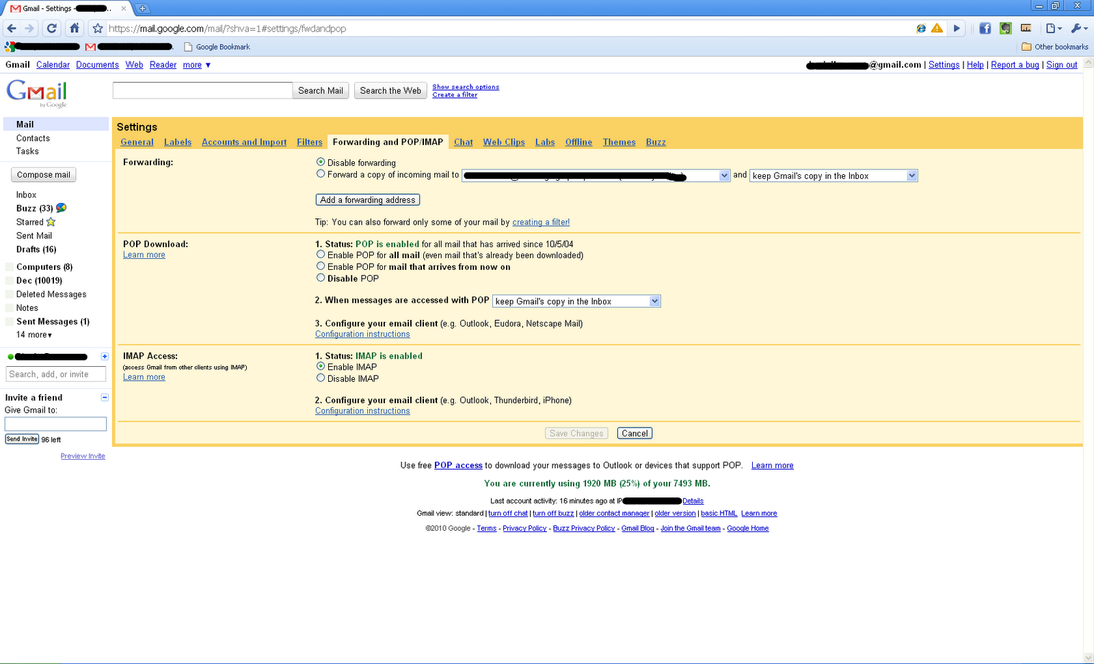The height and width of the screenshot is (664, 1094).
Task: Expand the 'more' menu in the top bar
Action: click(x=197, y=65)
